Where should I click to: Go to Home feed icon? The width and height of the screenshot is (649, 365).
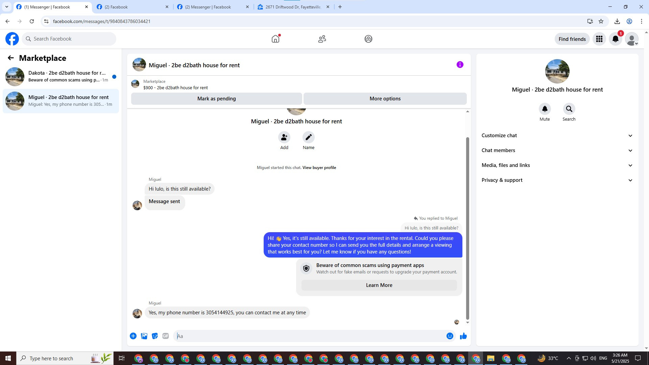275,39
